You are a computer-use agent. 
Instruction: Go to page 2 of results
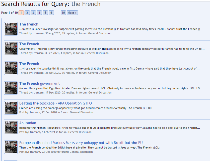pos(27,13)
